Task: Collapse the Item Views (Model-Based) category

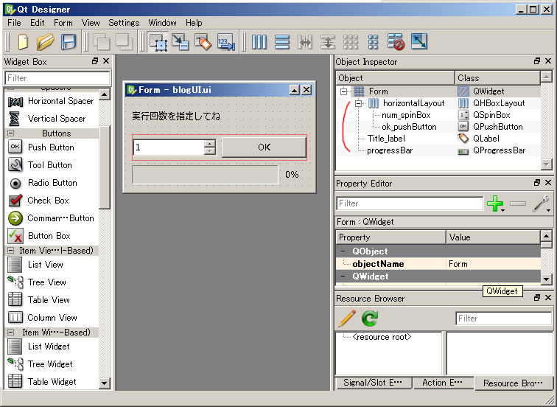Action: (x=10, y=251)
